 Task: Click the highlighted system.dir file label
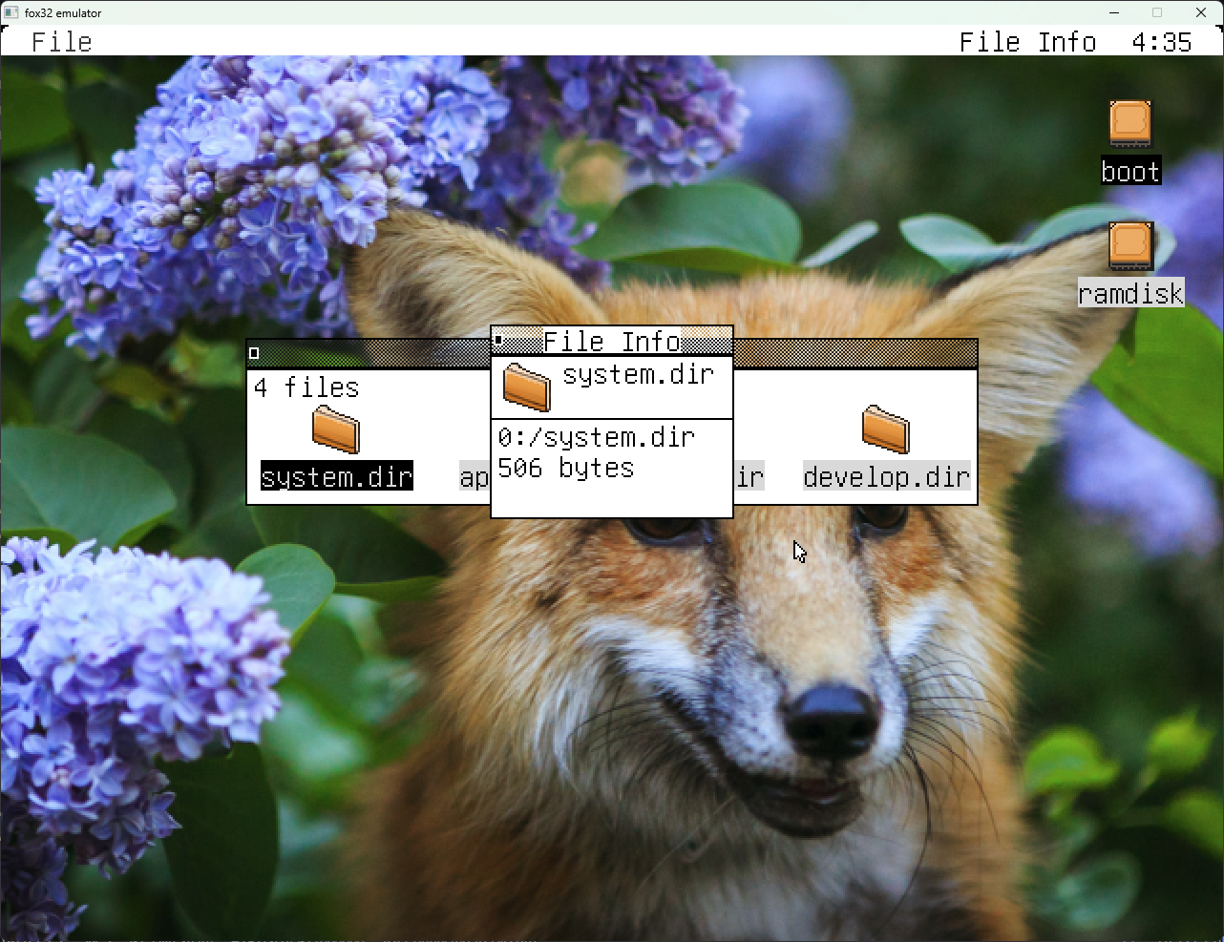point(336,476)
